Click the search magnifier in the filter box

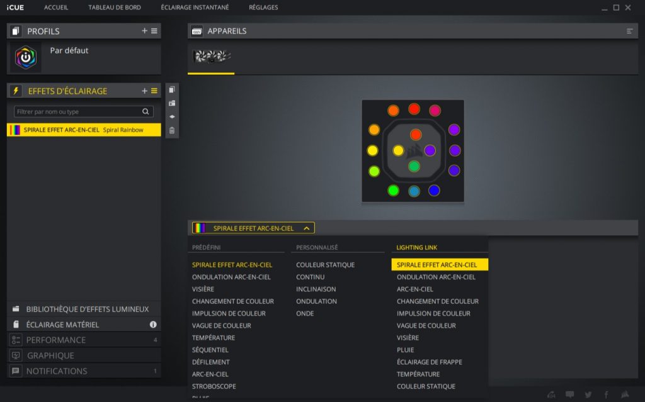(146, 111)
